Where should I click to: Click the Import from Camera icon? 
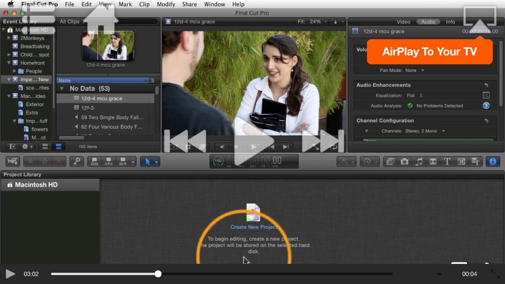point(13,161)
